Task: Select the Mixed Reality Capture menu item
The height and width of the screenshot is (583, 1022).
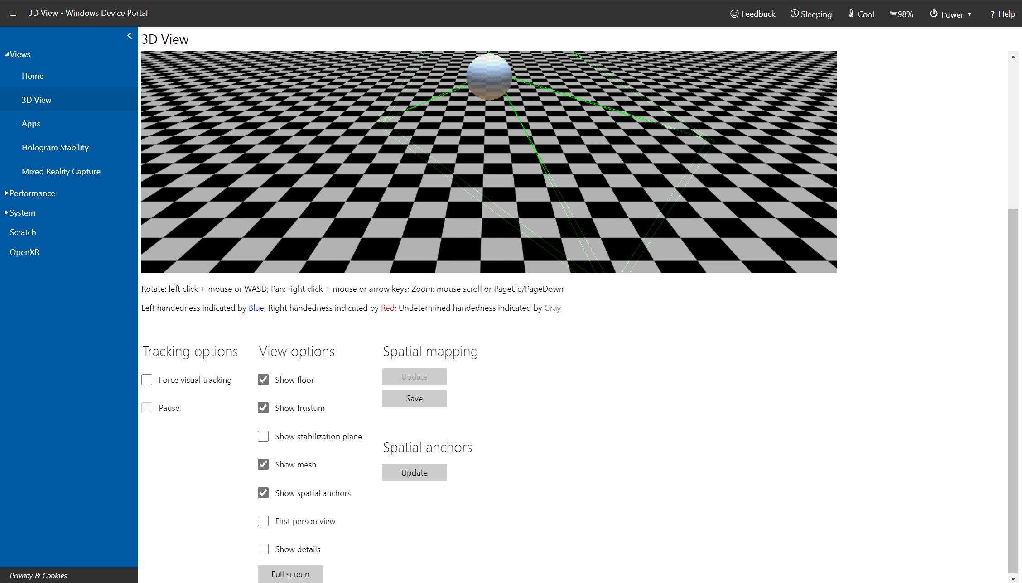Action: coord(61,170)
